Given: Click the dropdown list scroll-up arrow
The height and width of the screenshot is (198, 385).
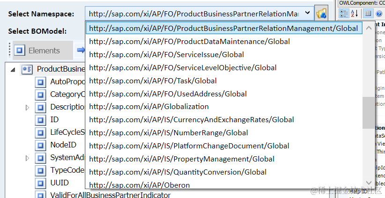Looking at the screenshot, I should coord(369,28).
